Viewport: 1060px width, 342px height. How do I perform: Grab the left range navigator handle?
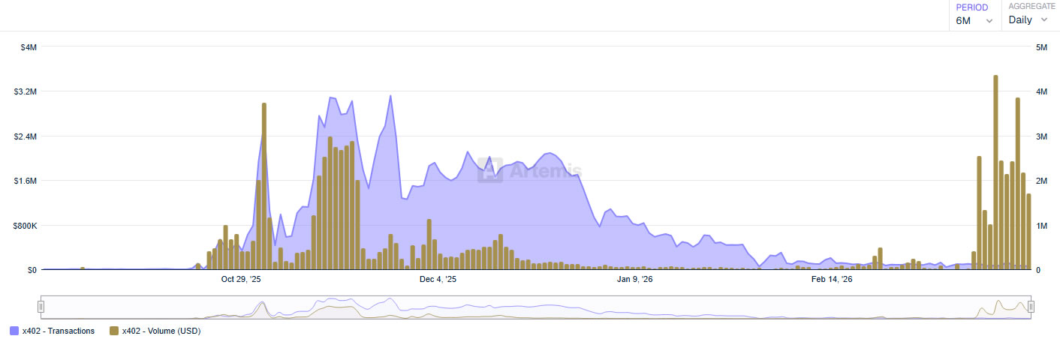click(41, 306)
